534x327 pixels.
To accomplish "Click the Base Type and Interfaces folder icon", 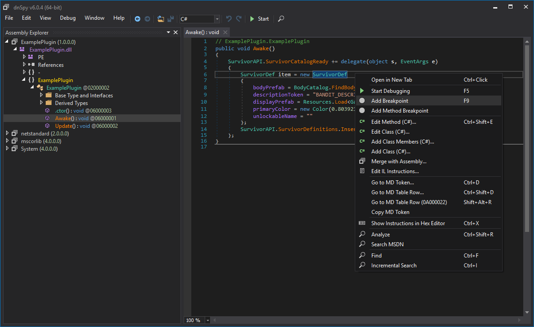I will (49, 95).
